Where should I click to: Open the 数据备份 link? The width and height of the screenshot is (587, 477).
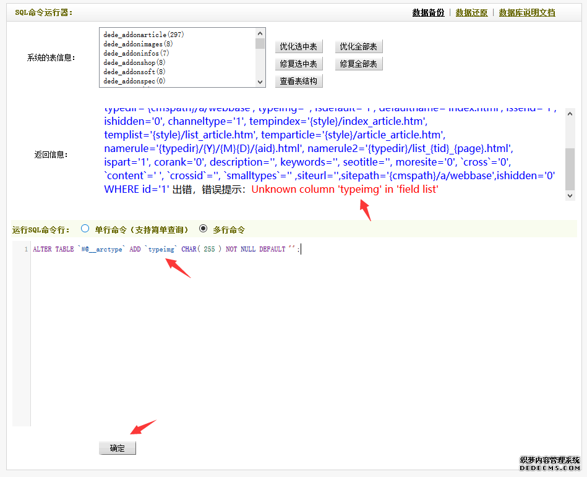coord(428,12)
